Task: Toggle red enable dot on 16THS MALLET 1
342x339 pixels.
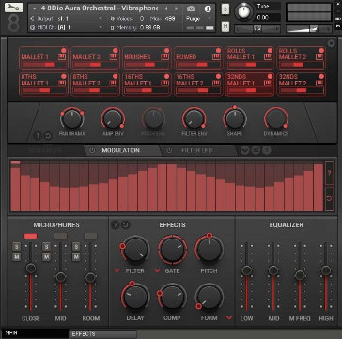Action: point(166,77)
